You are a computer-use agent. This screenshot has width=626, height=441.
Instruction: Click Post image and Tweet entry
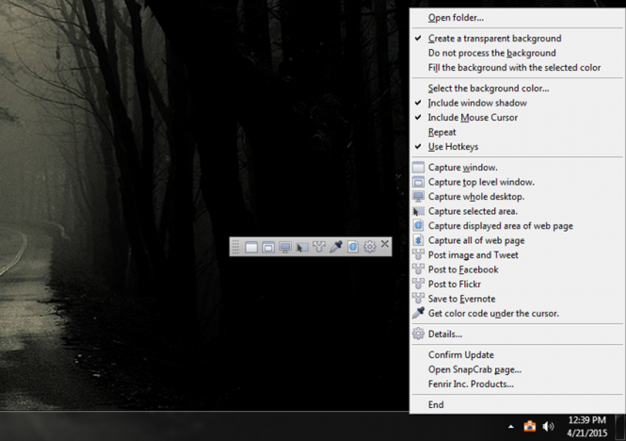coord(516,255)
